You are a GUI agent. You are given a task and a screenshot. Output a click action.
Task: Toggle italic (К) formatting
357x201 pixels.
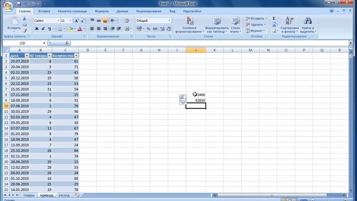43,29
